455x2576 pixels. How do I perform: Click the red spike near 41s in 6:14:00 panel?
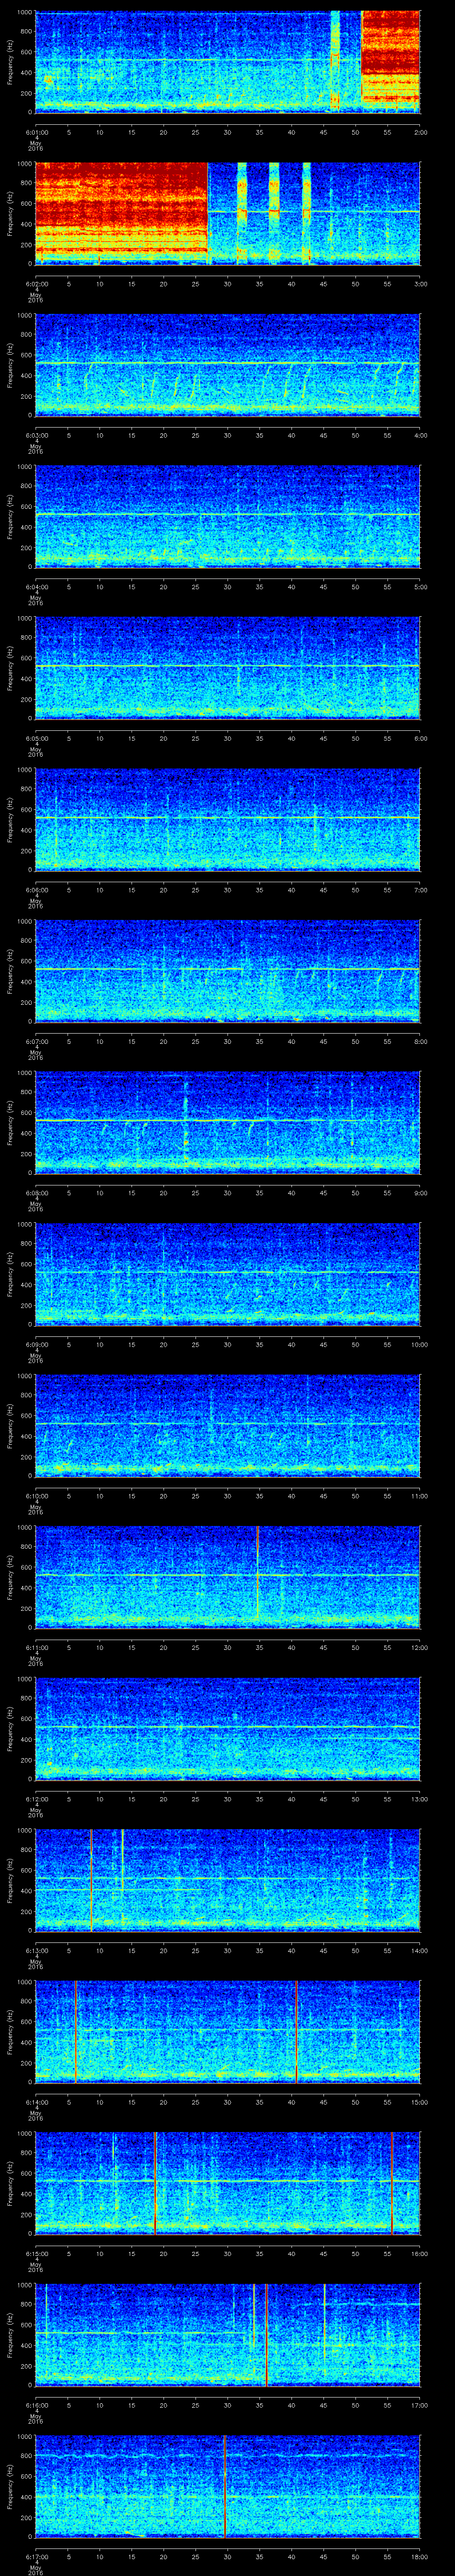point(297,2032)
